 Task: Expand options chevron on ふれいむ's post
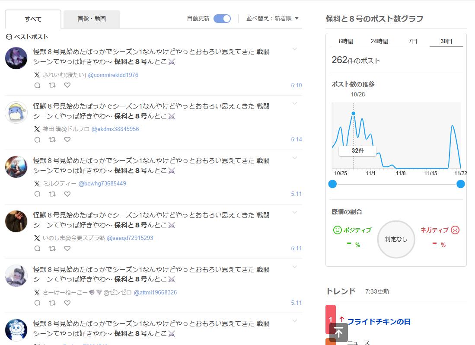click(x=295, y=49)
